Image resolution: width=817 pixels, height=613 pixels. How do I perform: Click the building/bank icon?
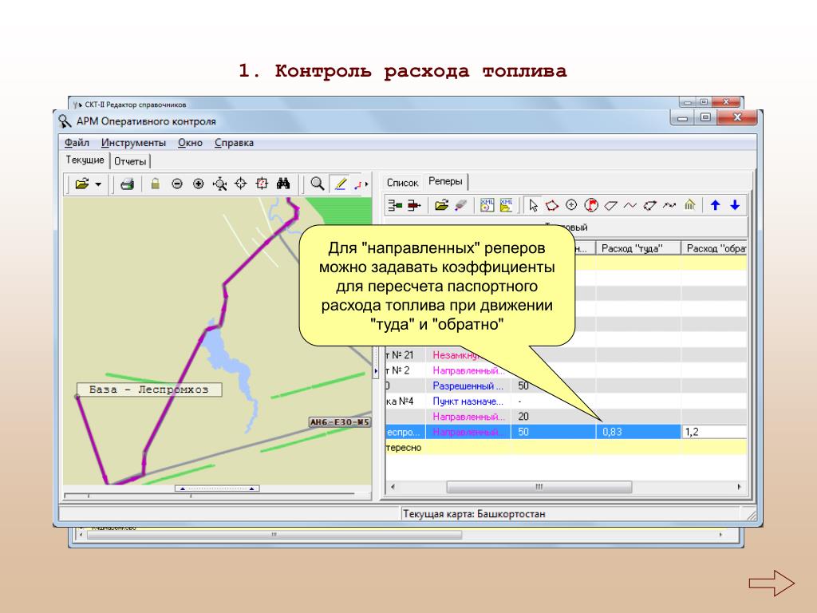click(x=690, y=205)
